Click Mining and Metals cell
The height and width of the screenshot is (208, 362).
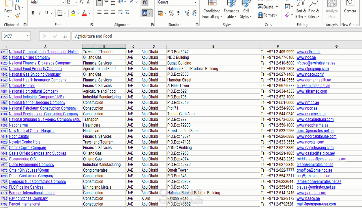click(104, 187)
